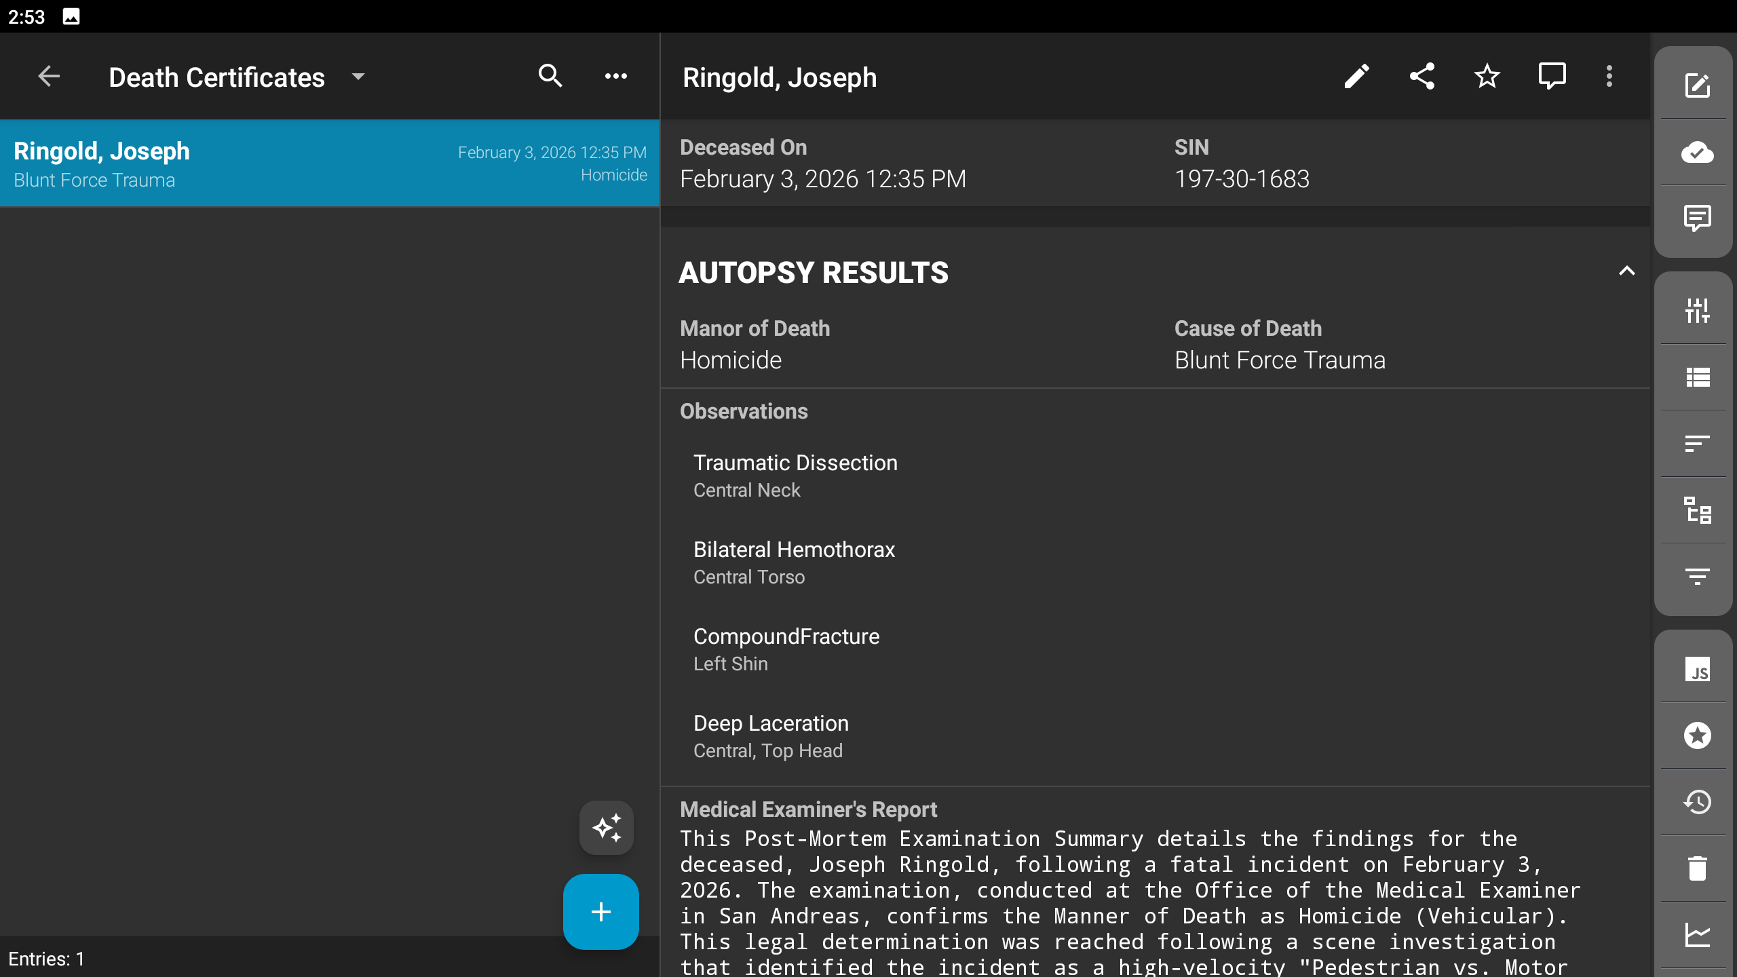Open the sort sidebar icon
This screenshot has width=1737, height=977.
click(x=1697, y=444)
